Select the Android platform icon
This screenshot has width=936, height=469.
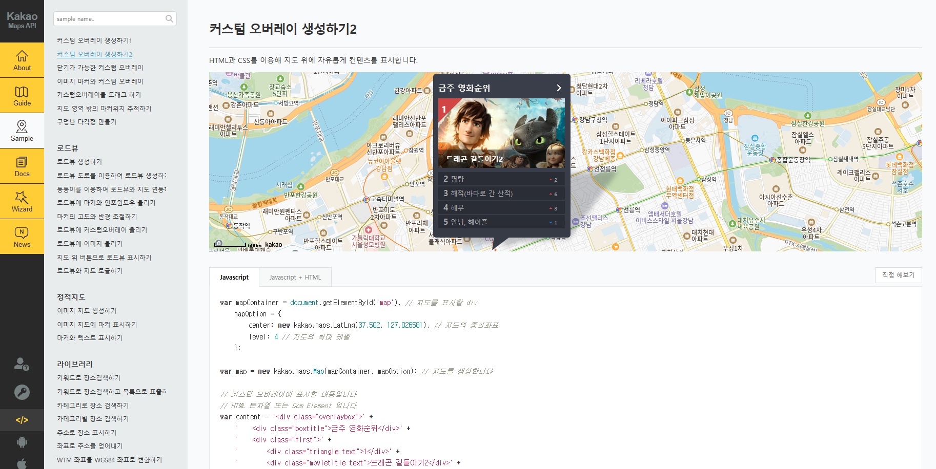[22, 442]
